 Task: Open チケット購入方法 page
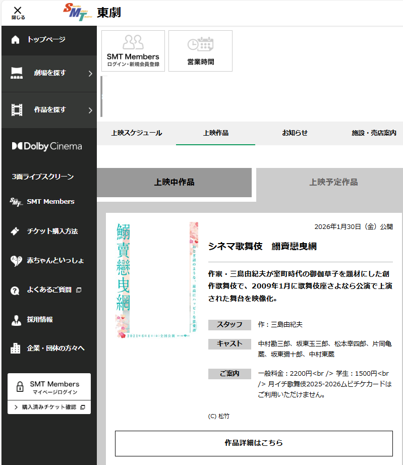coord(52,231)
